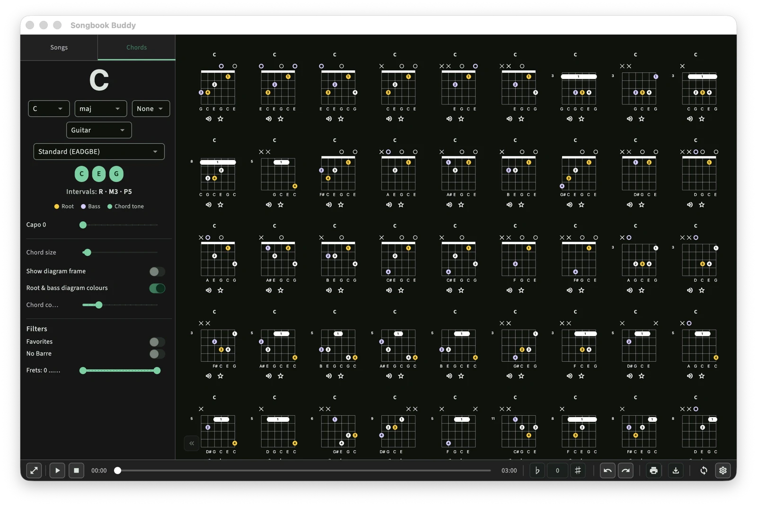Click the green E note chip
This screenshot has width=757, height=506.
click(99, 174)
